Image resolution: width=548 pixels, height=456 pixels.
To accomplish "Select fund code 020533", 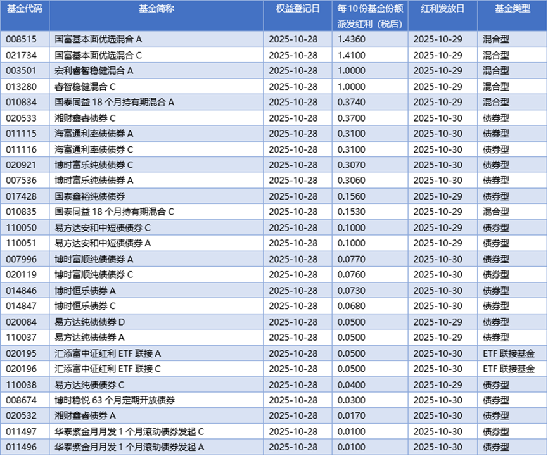I will coord(21,118).
